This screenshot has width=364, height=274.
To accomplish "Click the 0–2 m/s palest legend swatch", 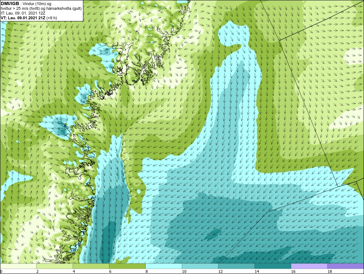I will pos(18,266).
